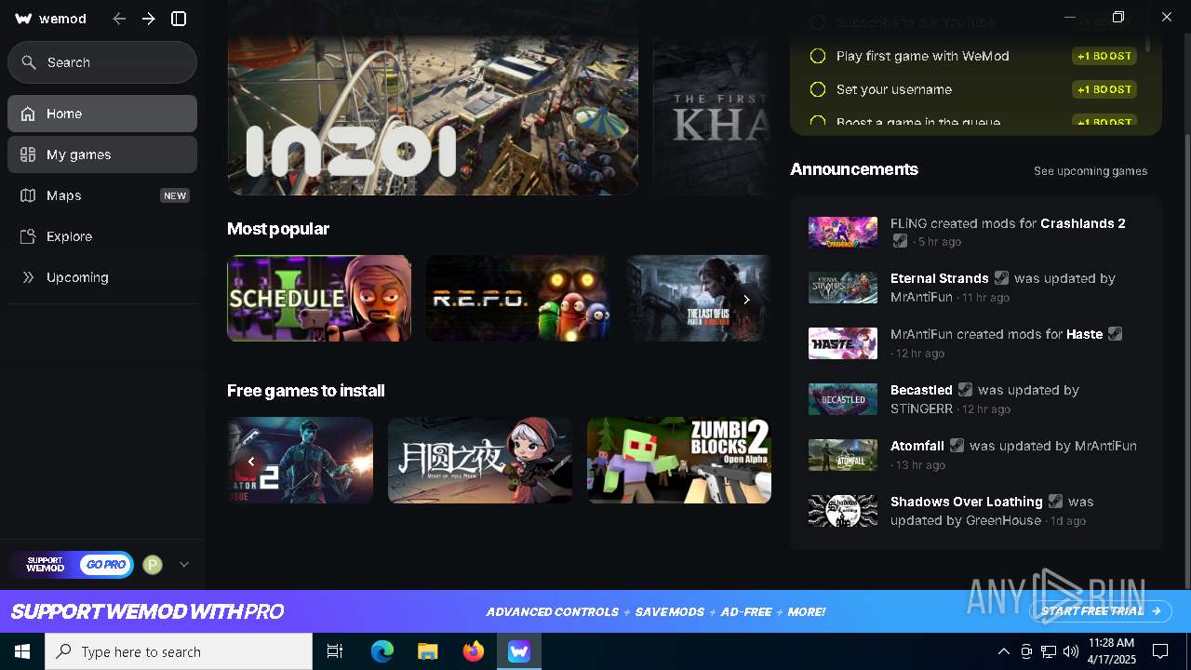The image size is (1191, 670).
Task: Click the NEW badge beside Maps
Action: (175, 195)
